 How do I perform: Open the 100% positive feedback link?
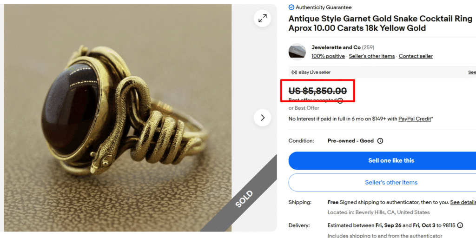tap(328, 56)
